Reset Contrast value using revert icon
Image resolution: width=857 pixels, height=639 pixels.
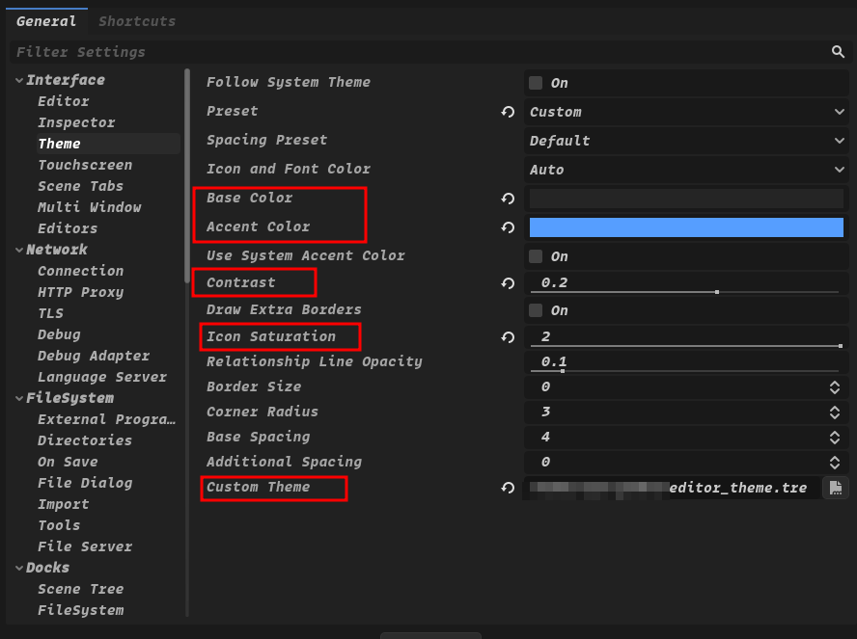(x=508, y=283)
